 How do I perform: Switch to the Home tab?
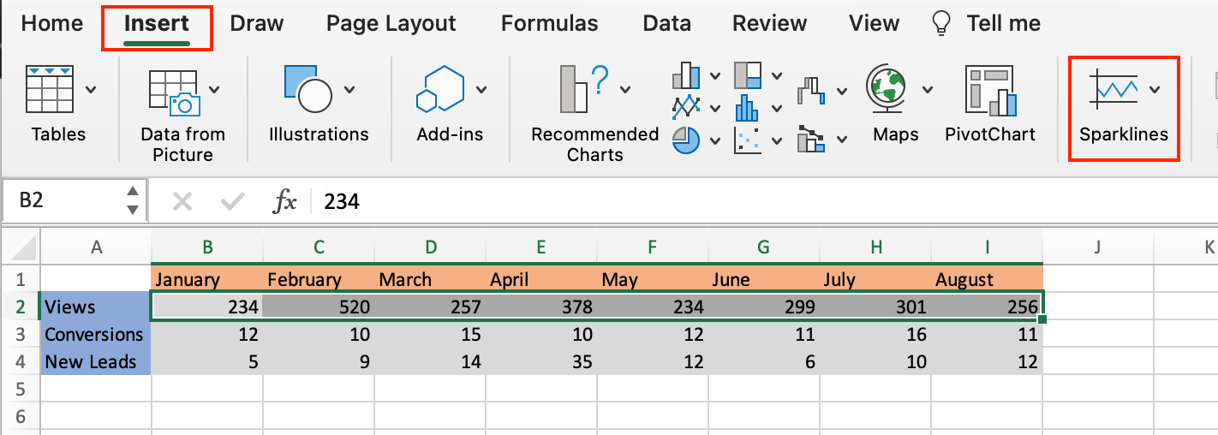52,24
